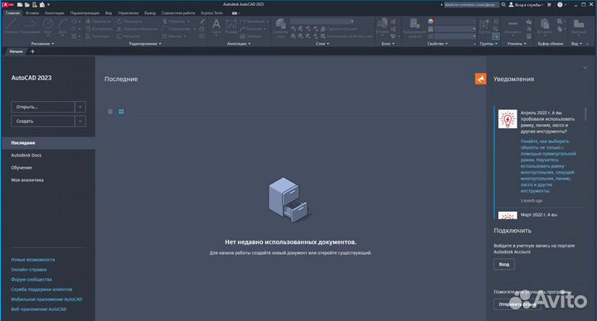Select the Circle (Круг) tool
The height and width of the screenshot is (321, 597).
pos(48,26)
